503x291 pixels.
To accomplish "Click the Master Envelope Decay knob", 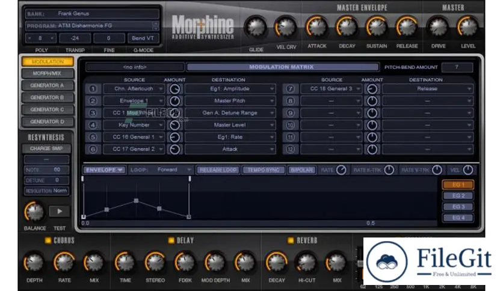I will pos(347,27).
